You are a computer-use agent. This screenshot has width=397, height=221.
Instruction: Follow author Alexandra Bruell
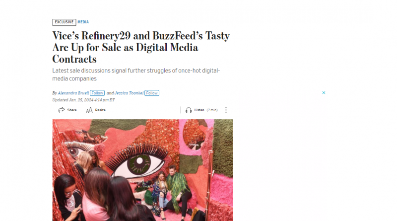click(x=97, y=93)
